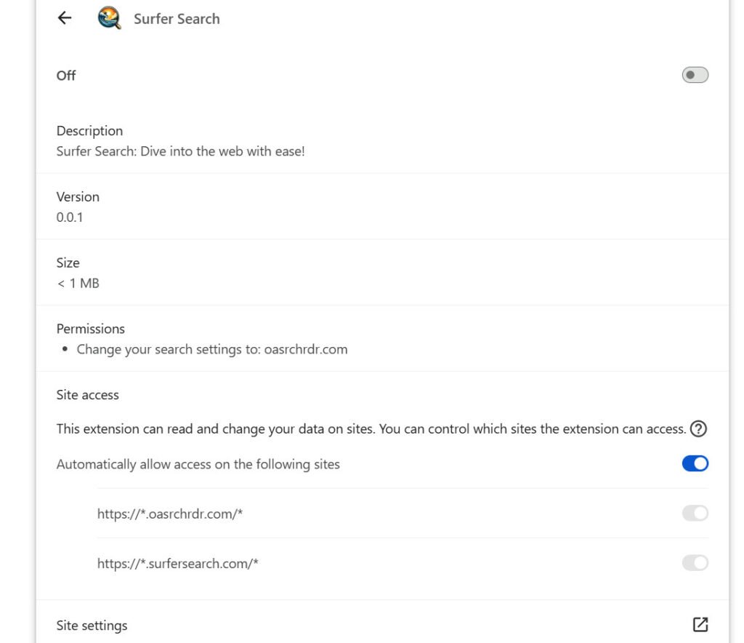Screen dimensions: 744x643
Task: Click the Description heading
Action: (x=89, y=131)
